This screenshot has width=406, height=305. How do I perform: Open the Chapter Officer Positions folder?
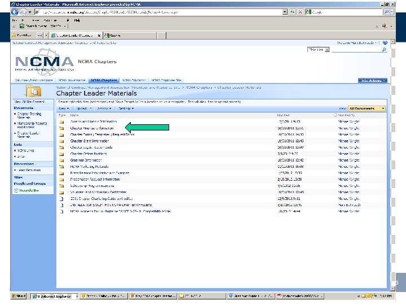(89, 154)
